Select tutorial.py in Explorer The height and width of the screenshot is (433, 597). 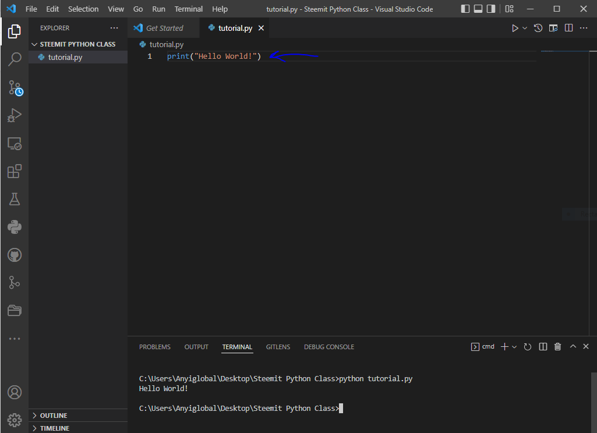pos(65,57)
